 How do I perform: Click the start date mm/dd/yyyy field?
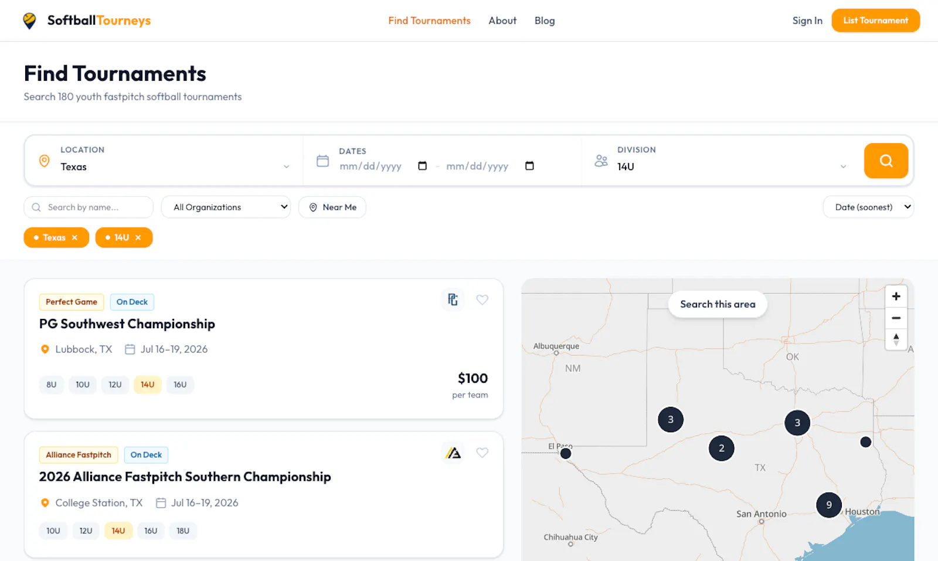pos(371,166)
